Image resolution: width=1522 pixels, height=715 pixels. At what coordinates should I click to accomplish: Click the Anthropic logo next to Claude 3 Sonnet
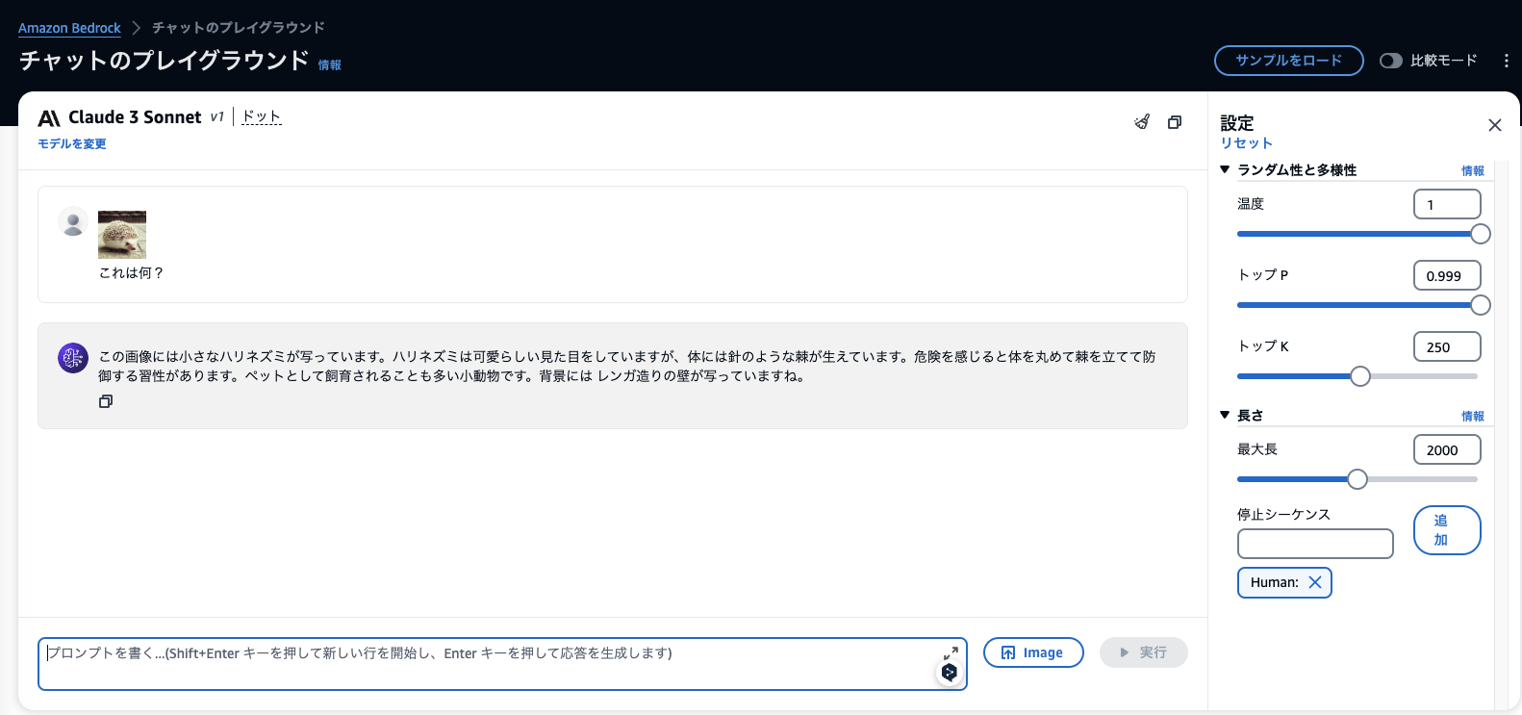coord(49,118)
